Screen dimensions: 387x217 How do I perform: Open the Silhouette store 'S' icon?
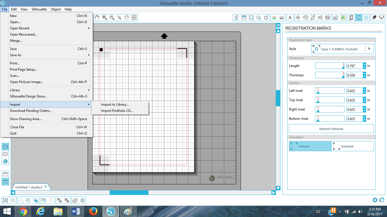(x=5, y=162)
